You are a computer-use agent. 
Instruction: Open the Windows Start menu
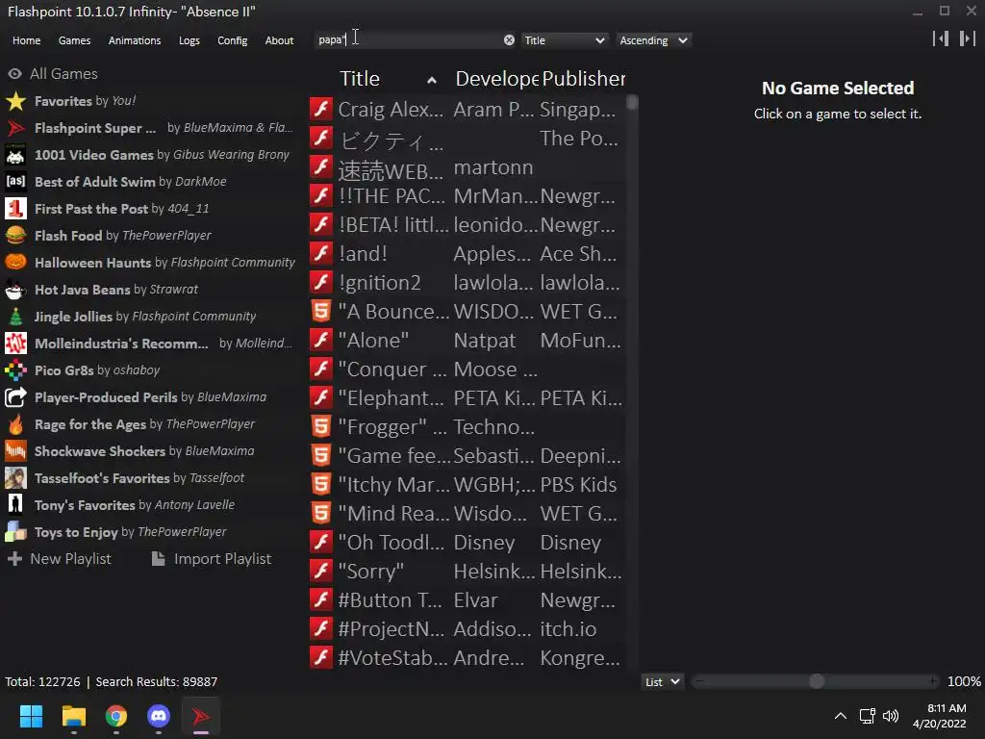coord(31,716)
